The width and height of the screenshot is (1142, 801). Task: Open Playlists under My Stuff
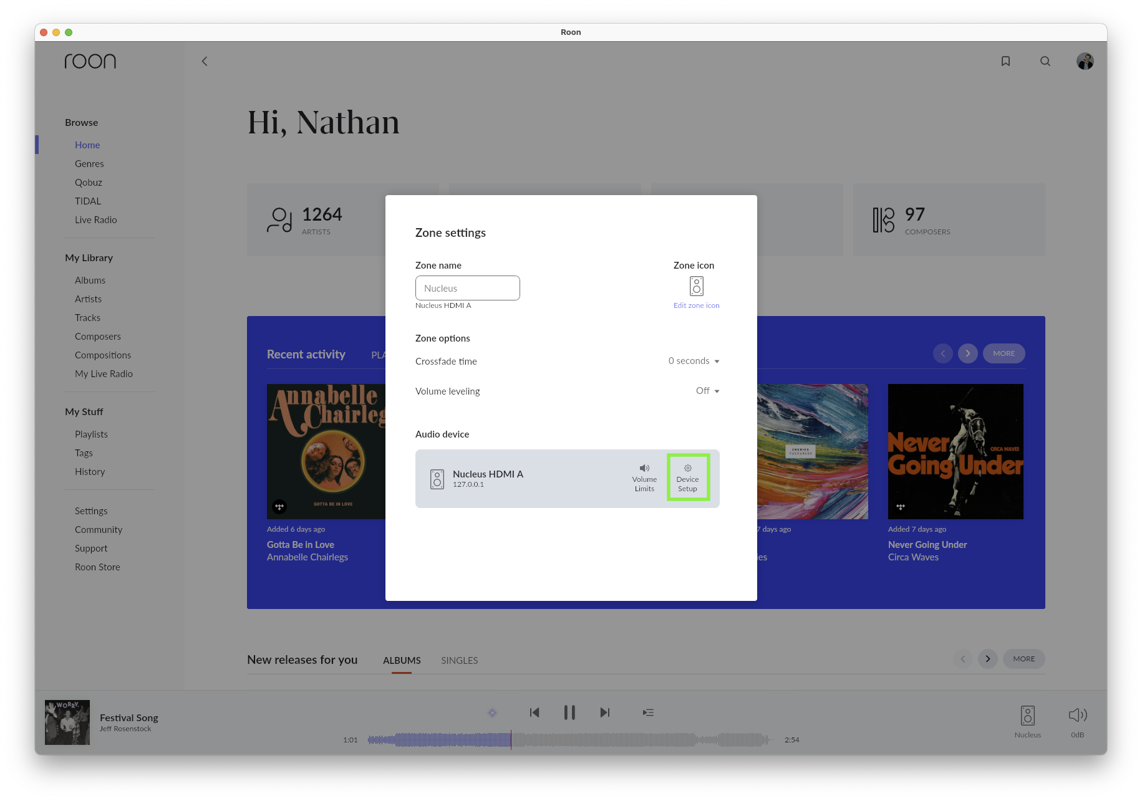click(x=91, y=434)
